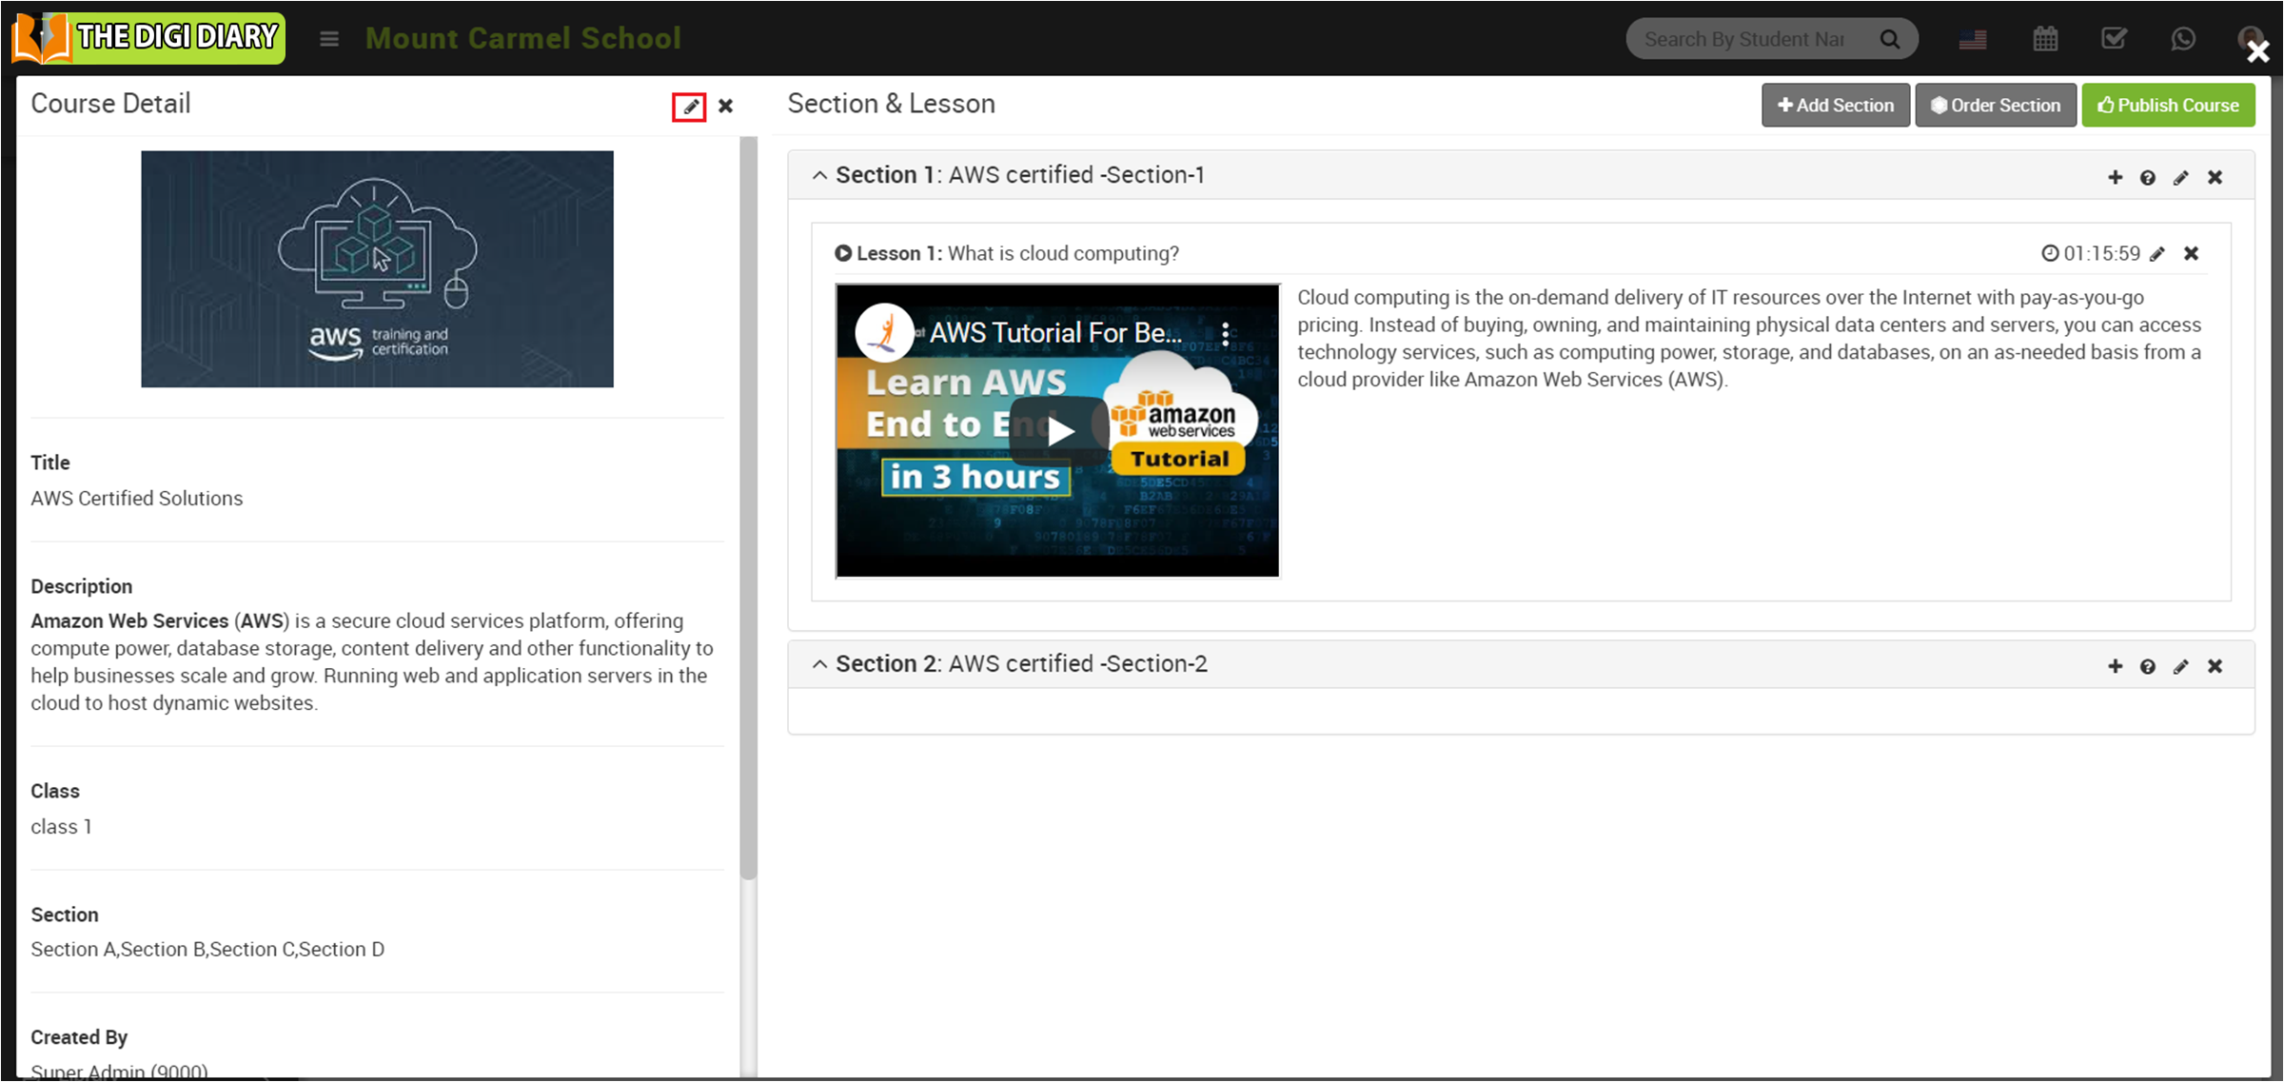Add a lesson to Section 1
The width and height of the screenshot is (2284, 1082).
coord(2115,177)
